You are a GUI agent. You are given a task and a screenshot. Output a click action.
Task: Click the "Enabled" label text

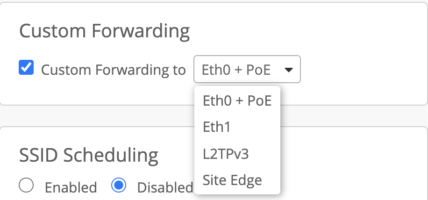71,187
